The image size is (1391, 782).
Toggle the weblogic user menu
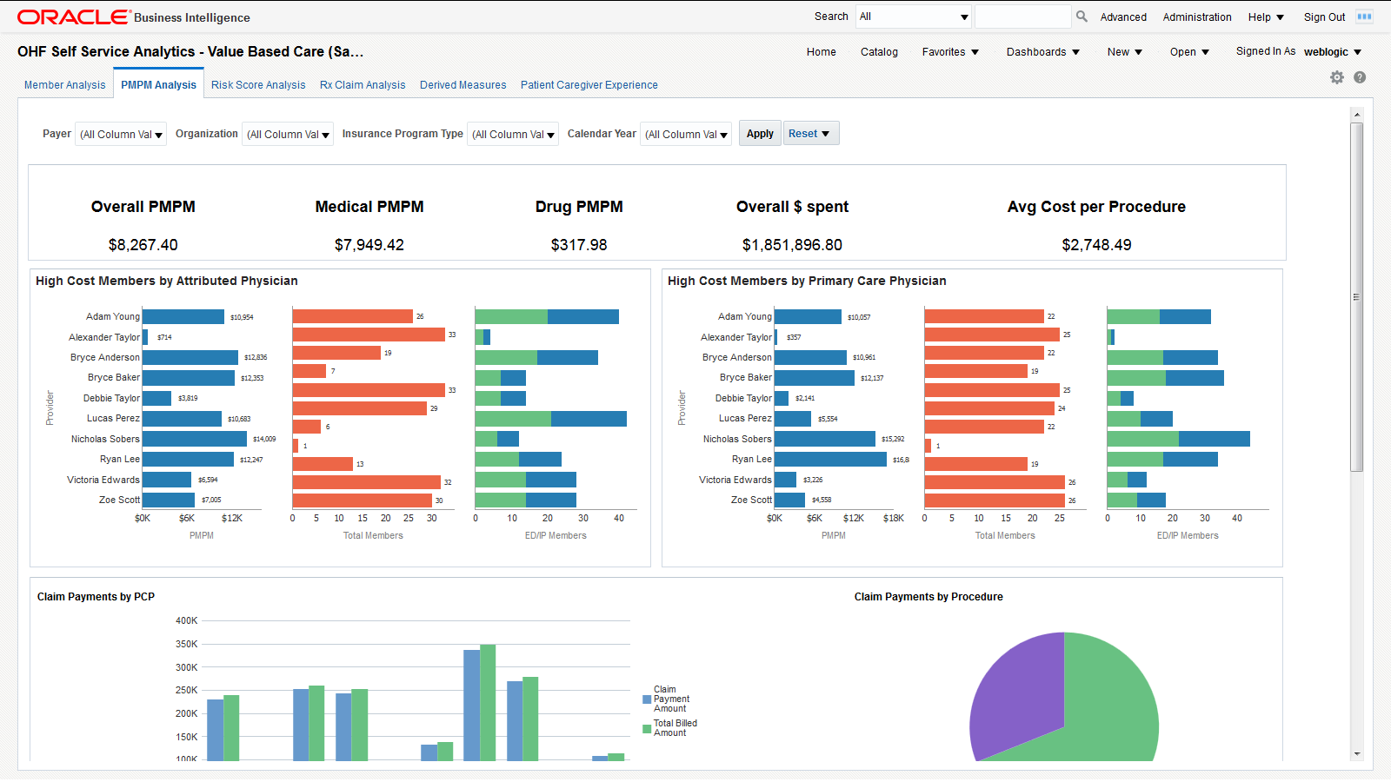point(1333,51)
